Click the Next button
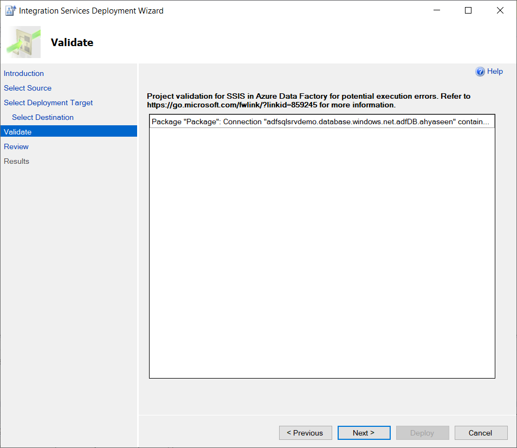 (x=364, y=433)
